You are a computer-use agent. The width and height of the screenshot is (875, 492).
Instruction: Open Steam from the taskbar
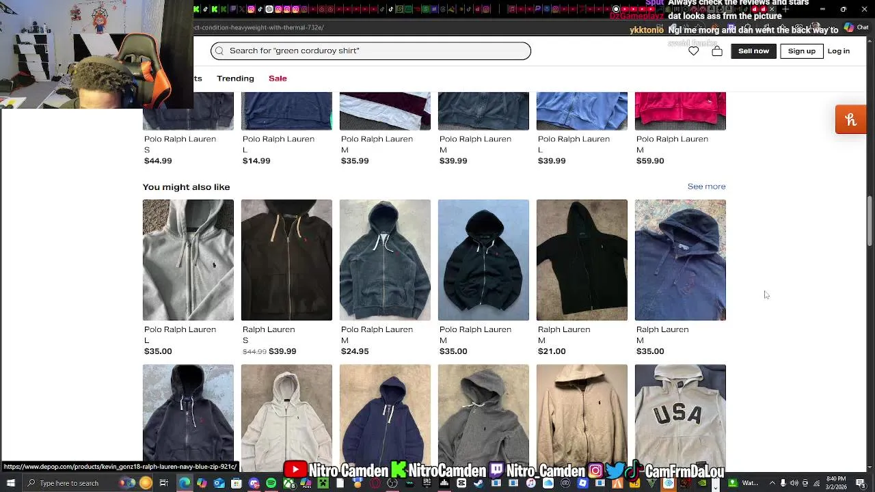(479, 483)
